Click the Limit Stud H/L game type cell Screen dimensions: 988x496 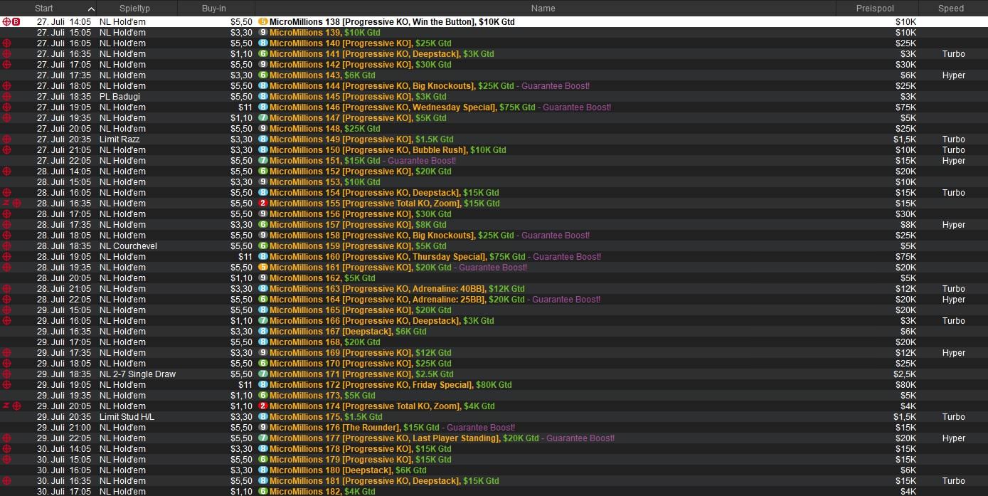point(125,417)
